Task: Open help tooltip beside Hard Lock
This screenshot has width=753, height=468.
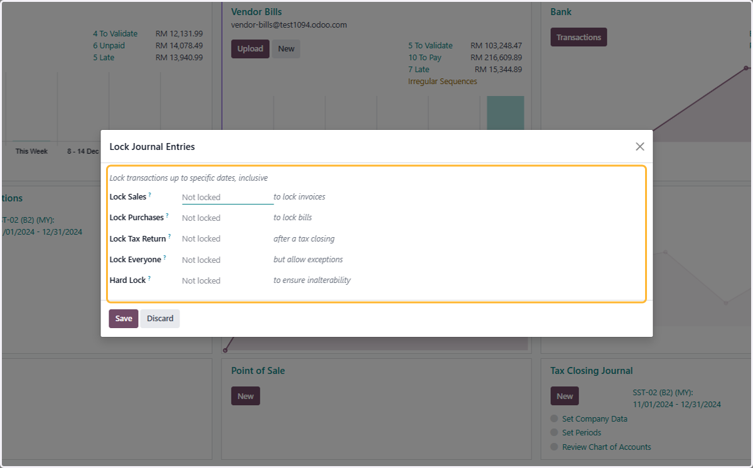Action: [x=149, y=279]
